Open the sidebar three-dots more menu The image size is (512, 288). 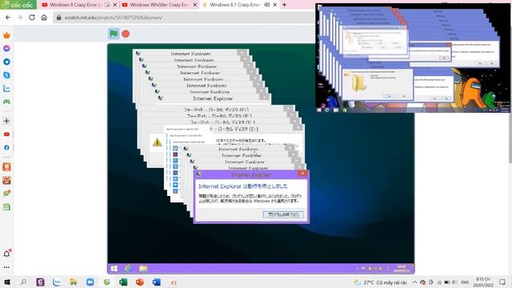click(x=6, y=267)
